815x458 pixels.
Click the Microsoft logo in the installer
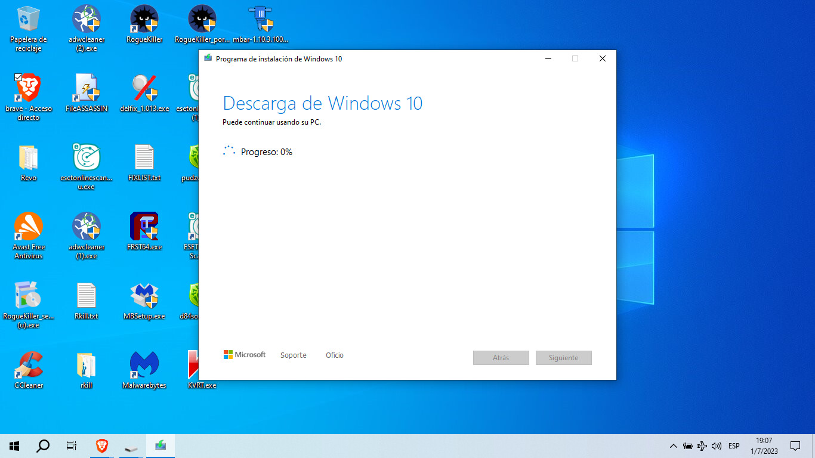tap(245, 355)
